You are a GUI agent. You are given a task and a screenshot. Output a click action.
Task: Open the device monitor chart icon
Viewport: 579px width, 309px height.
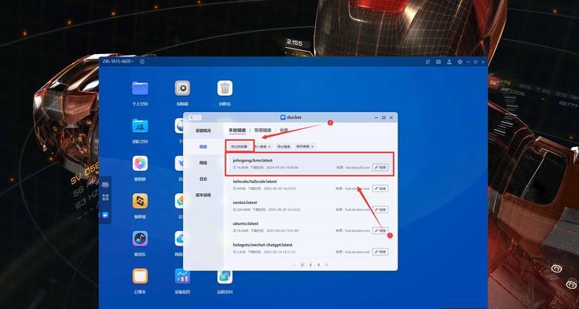[x=182, y=276]
